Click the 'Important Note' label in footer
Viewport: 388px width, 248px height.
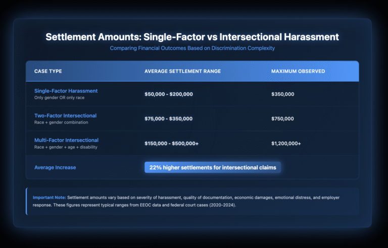pos(49,197)
